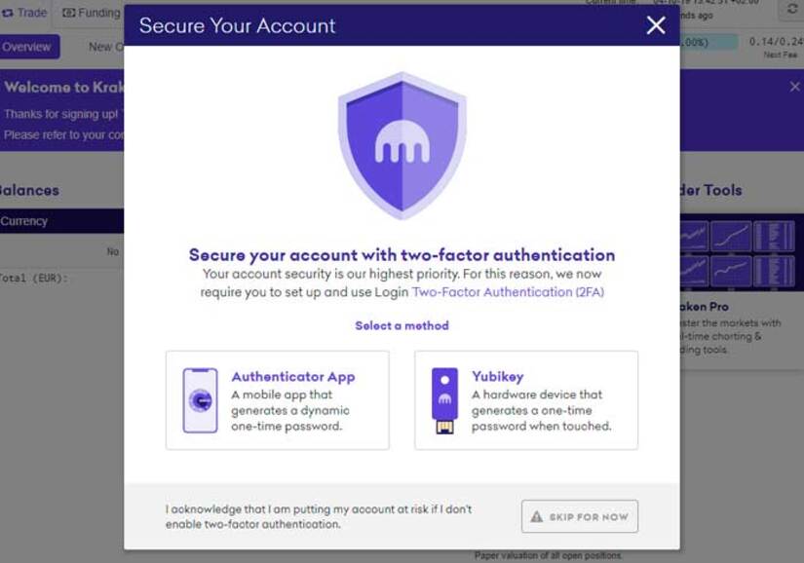
Task: Select the Authenticator App phone icon
Action: click(200, 400)
